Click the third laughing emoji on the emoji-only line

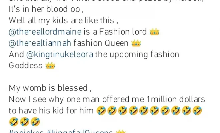(x=35, y=122)
